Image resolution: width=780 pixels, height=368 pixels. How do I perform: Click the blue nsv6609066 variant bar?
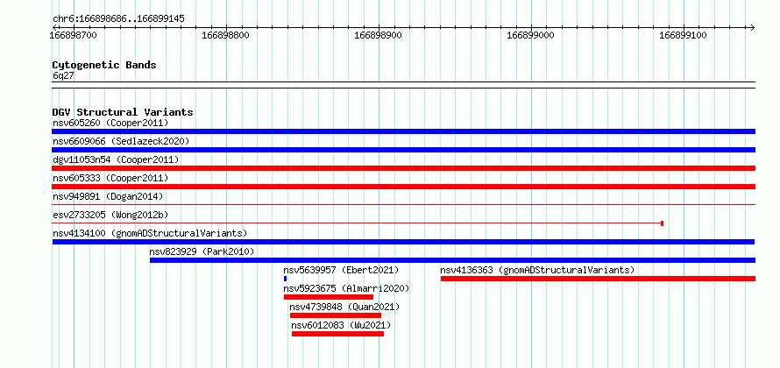tap(403, 150)
